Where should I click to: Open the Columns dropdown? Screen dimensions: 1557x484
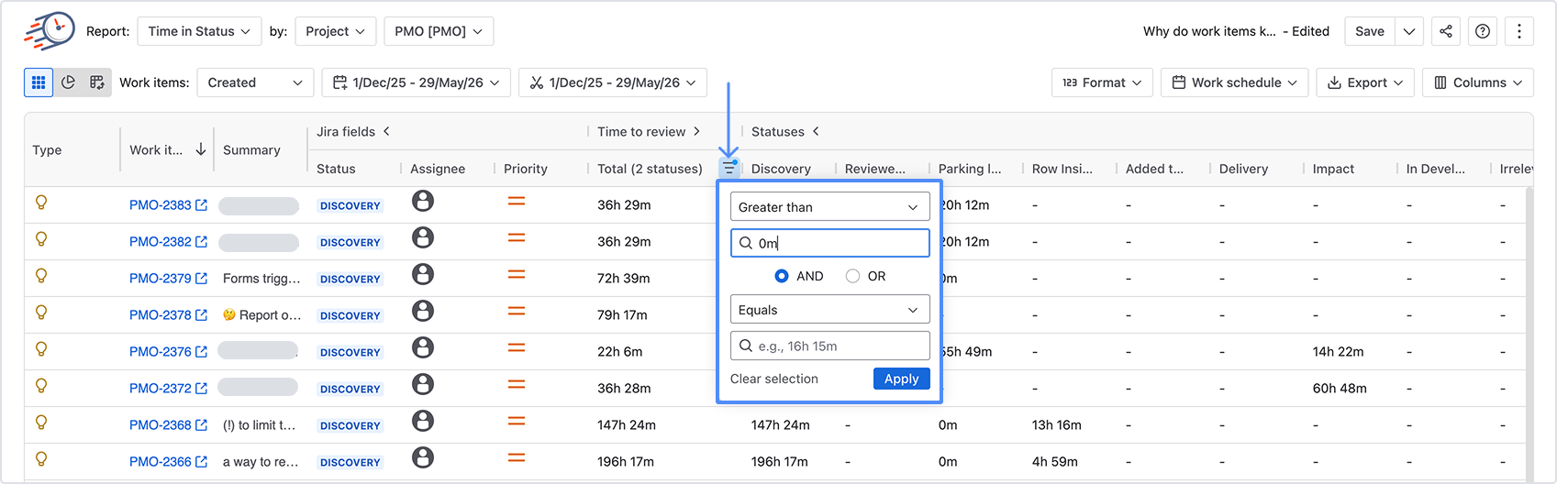(1478, 82)
